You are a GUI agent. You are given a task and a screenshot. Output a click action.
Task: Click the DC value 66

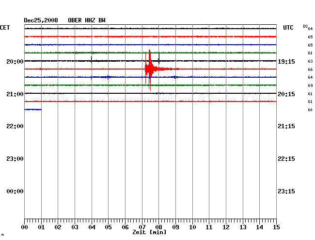[310, 69]
